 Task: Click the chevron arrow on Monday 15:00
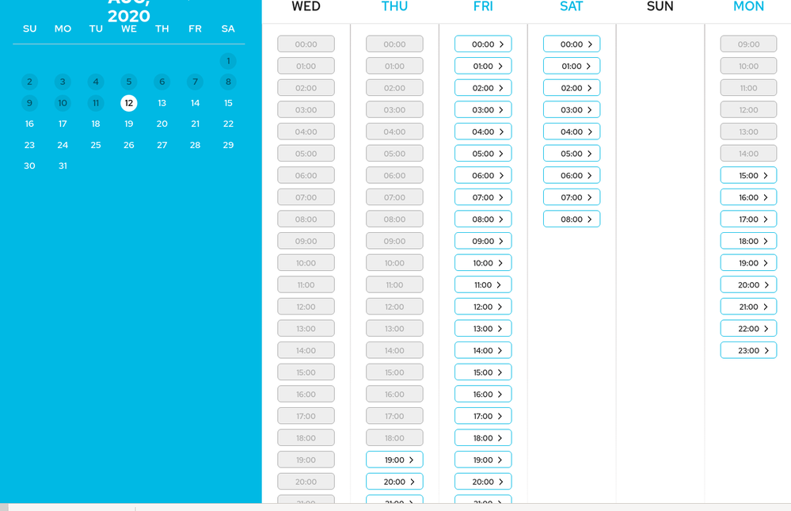[x=766, y=176]
